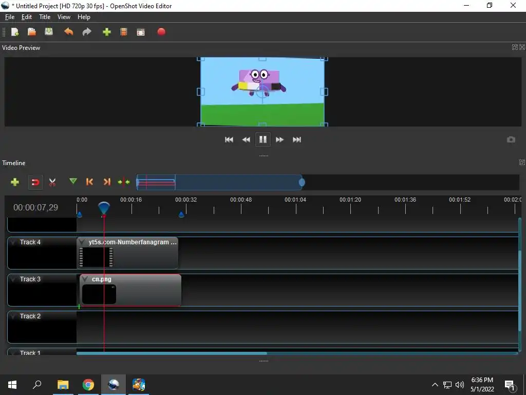Open the Title menu
Screen dimensions: 526x395
[x=45, y=17]
